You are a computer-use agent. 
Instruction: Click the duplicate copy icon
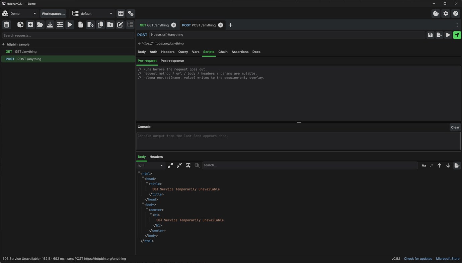100,25
